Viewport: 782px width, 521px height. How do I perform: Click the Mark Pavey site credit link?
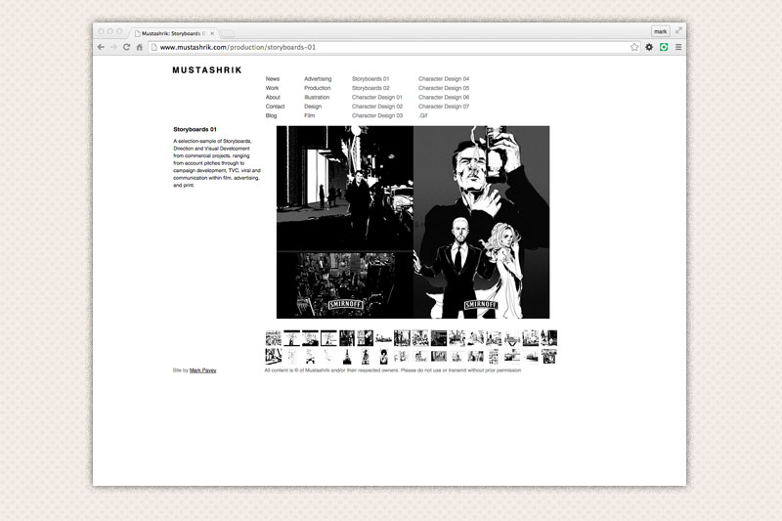(x=203, y=370)
